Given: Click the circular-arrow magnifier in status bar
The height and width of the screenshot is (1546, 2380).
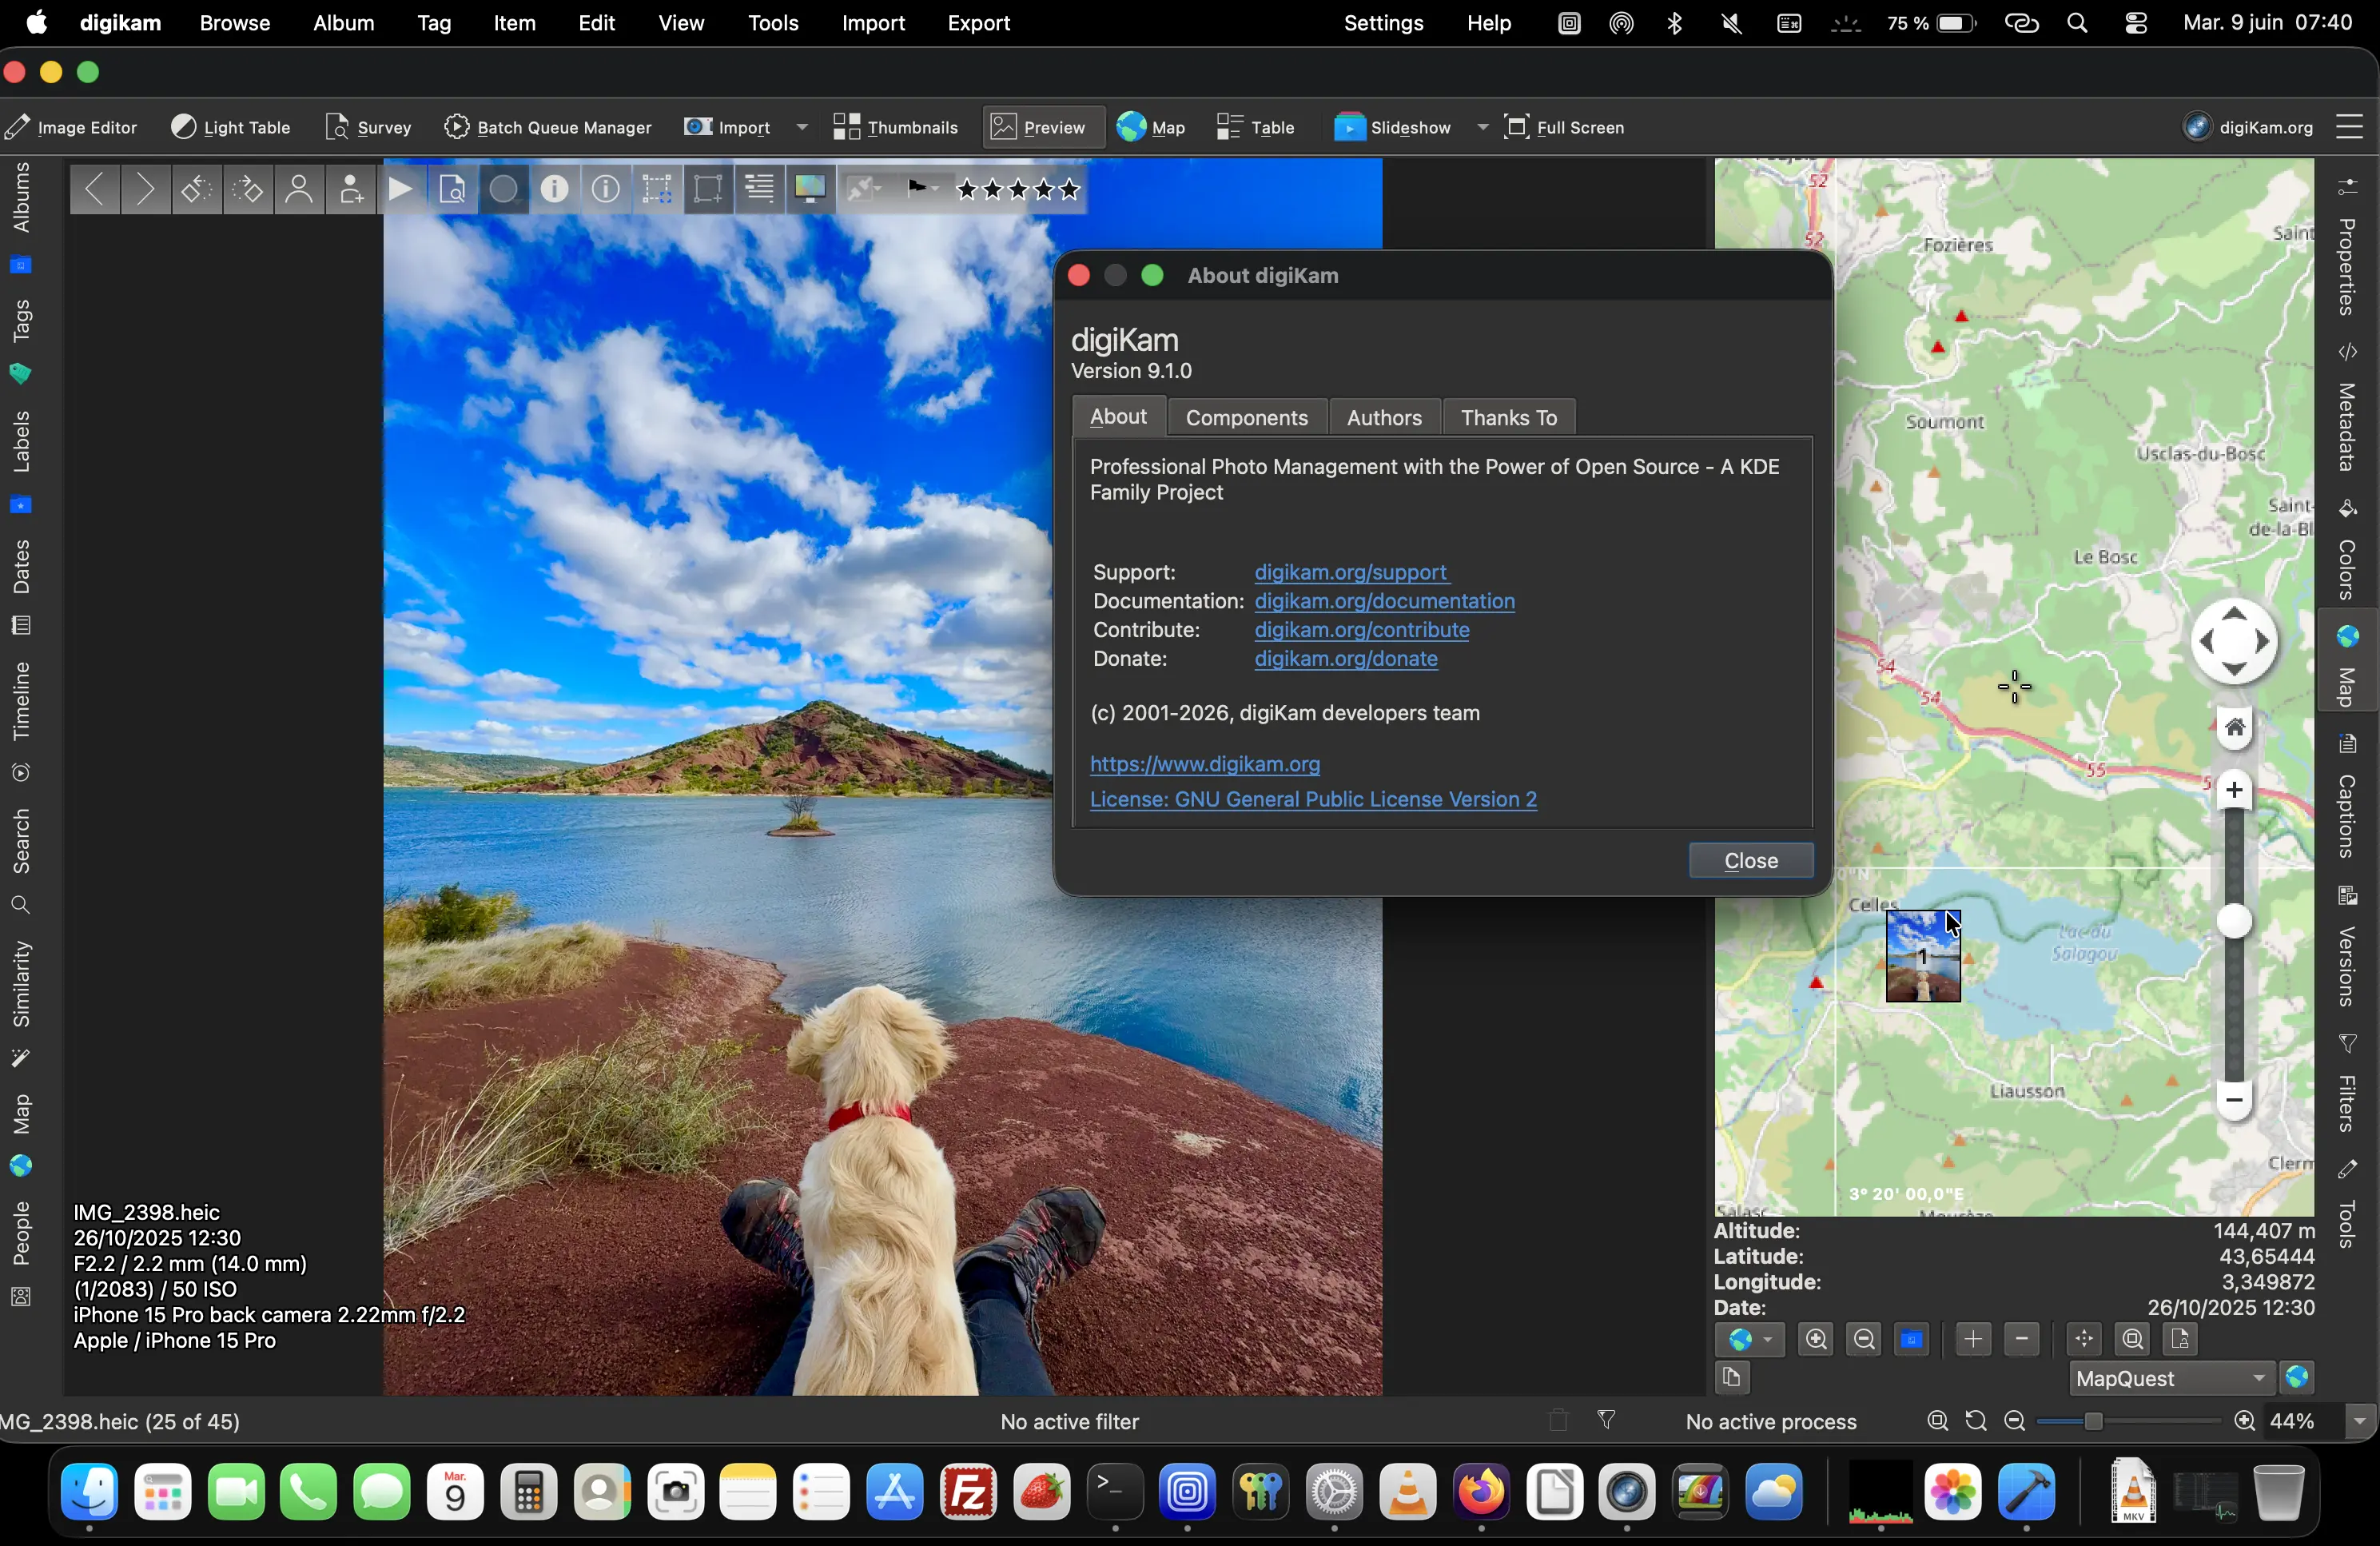Looking at the screenshot, I should click(1976, 1421).
